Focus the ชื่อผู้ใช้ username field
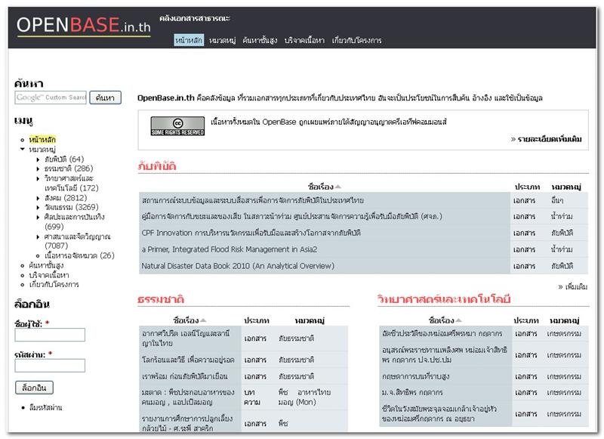 50,335
